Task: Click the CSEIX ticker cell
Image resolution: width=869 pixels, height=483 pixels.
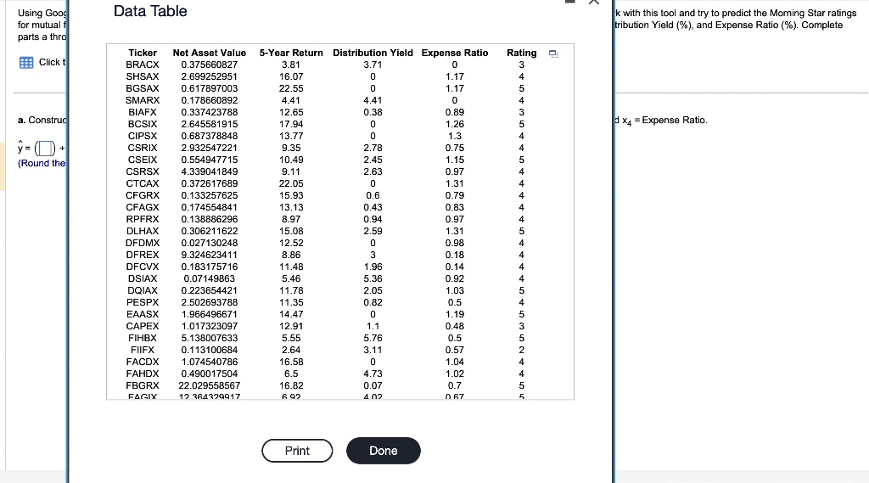Action: [143, 160]
